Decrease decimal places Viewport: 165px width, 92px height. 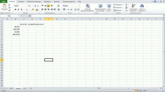click(78, 9)
